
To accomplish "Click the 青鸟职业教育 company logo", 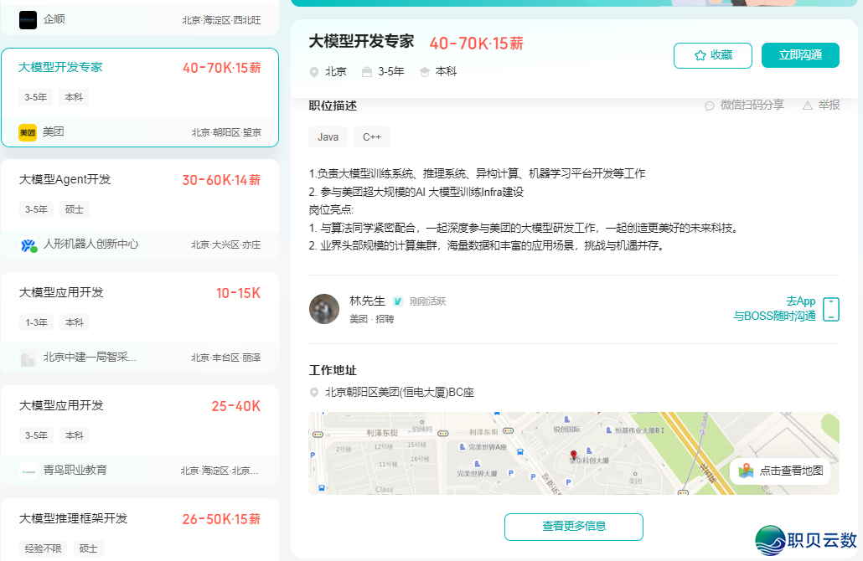I will click(28, 471).
